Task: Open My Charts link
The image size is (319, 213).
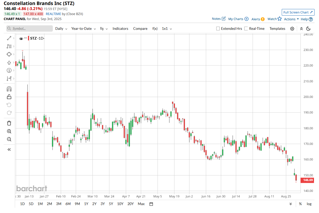Action: [x=238, y=19]
